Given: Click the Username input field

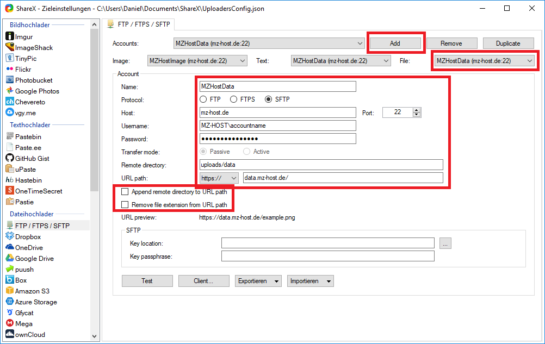Looking at the screenshot, I should (278, 126).
